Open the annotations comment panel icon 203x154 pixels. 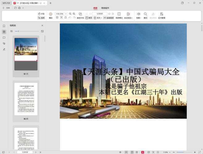[x=4, y=38]
